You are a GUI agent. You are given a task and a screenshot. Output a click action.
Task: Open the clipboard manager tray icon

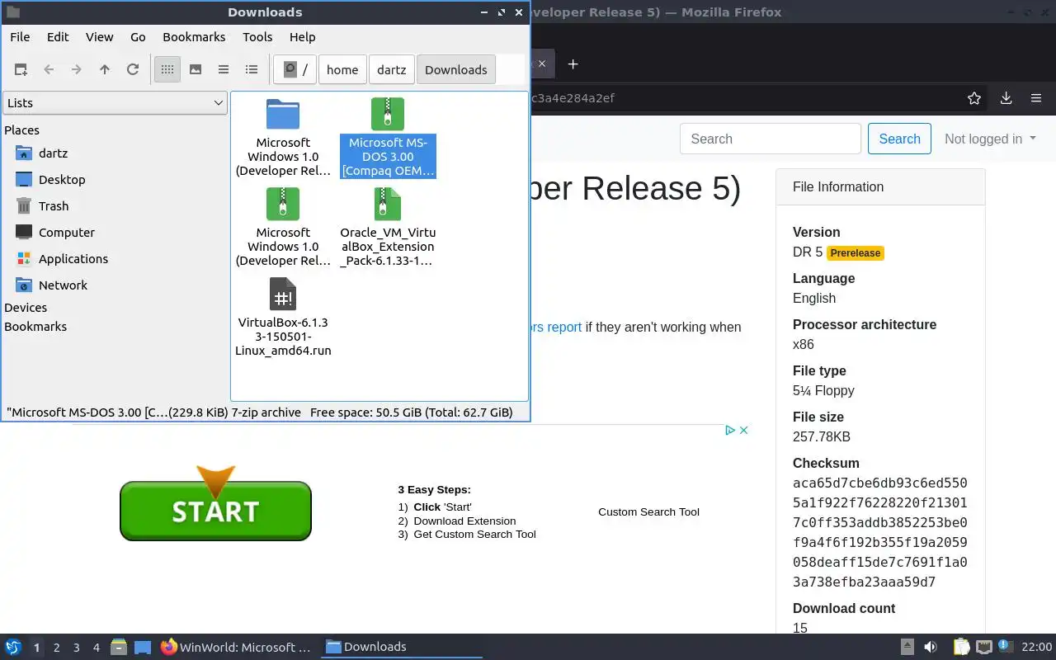tap(961, 647)
